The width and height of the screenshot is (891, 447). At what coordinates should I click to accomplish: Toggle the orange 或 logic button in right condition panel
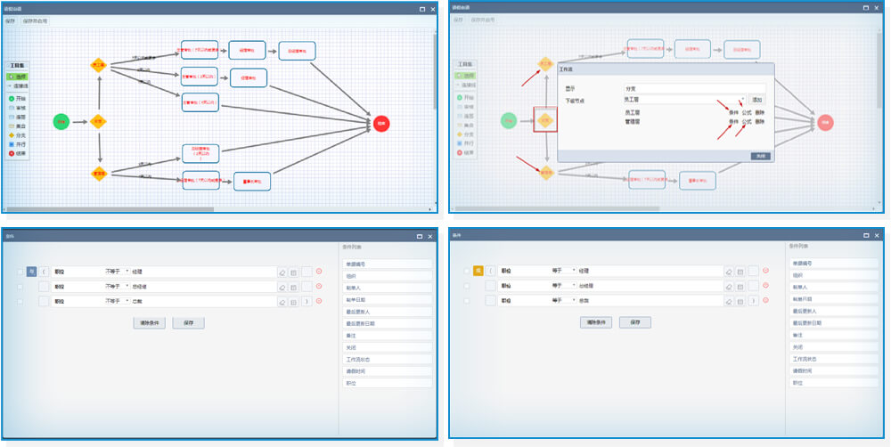click(478, 271)
